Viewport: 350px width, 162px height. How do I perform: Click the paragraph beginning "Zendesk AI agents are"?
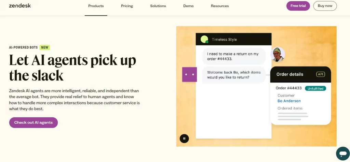tap(74, 100)
